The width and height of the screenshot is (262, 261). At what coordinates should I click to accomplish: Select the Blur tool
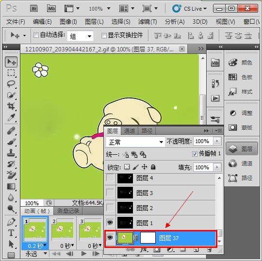(11, 197)
